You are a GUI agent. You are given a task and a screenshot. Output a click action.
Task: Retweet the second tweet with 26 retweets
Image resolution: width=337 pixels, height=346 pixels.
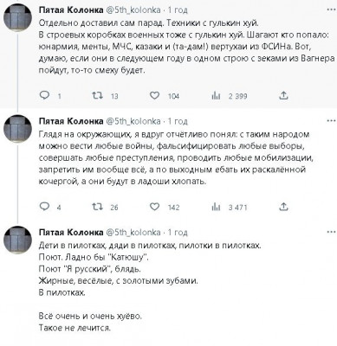pos(97,207)
